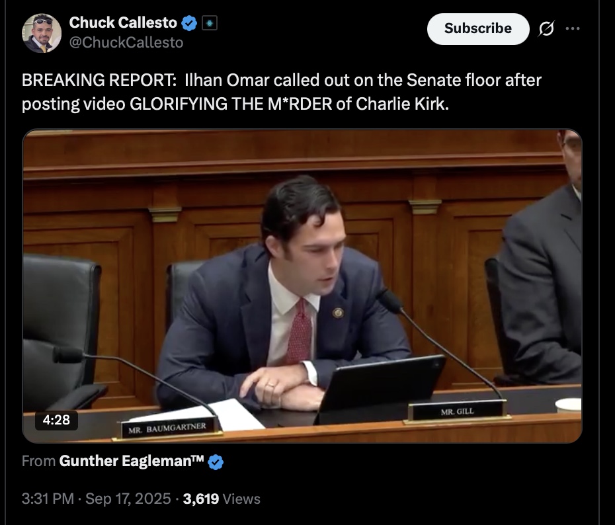Image resolution: width=615 pixels, height=525 pixels.
Task: Play the embedded hearing video
Action: click(x=302, y=286)
